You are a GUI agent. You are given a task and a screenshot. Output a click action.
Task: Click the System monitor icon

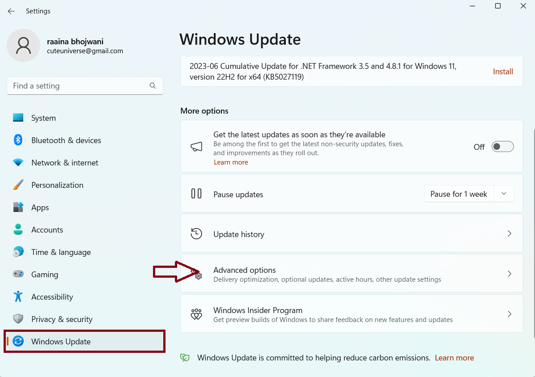pos(18,118)
